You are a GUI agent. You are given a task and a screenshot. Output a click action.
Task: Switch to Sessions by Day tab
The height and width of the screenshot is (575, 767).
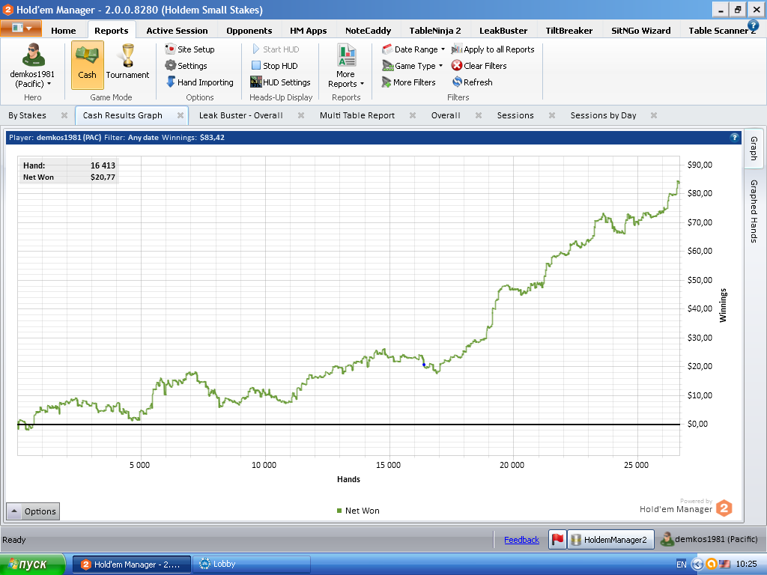pyautogui.click(x=604, y=115)
